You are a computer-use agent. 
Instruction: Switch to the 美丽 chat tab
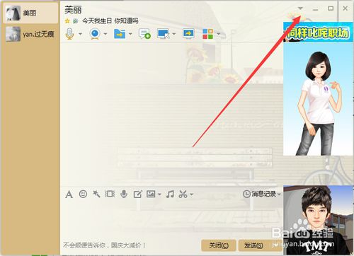(x=30, y=13)
